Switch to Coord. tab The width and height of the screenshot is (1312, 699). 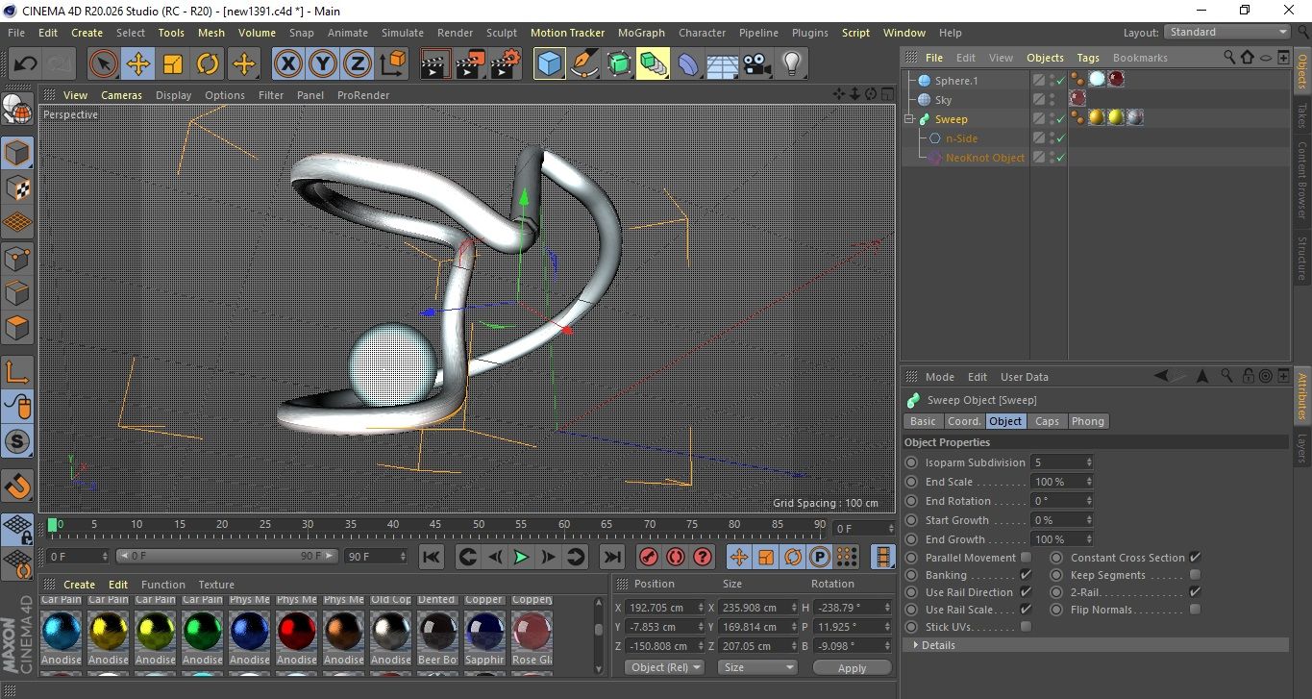(x=964, y=421)
